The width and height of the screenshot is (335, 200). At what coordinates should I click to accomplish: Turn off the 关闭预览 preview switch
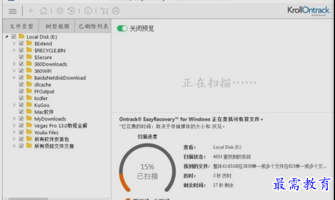click(122, 28)
